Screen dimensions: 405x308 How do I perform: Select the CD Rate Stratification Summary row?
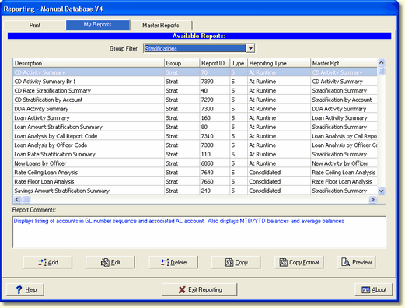point(195,90)
